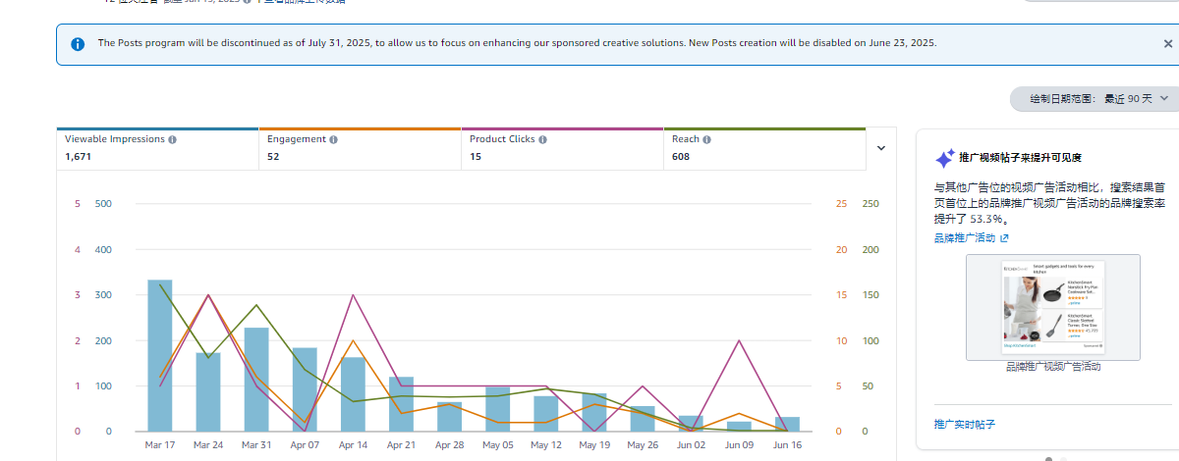Click the 52 Engagement value
The width and height of the screenshot is (1179, 461).
click(x=273, y=157)
